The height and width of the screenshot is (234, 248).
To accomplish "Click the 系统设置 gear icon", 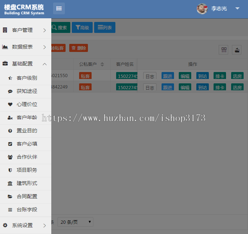I will [5, 225].
